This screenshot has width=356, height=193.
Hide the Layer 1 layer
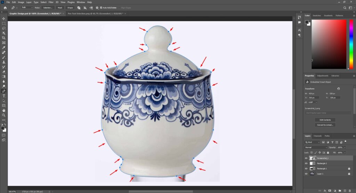306,174
